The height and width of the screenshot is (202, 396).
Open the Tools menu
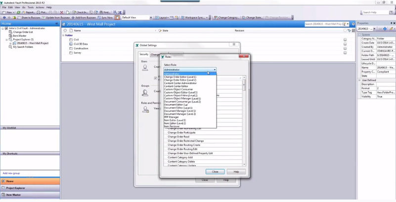click(x=31, y=7)
